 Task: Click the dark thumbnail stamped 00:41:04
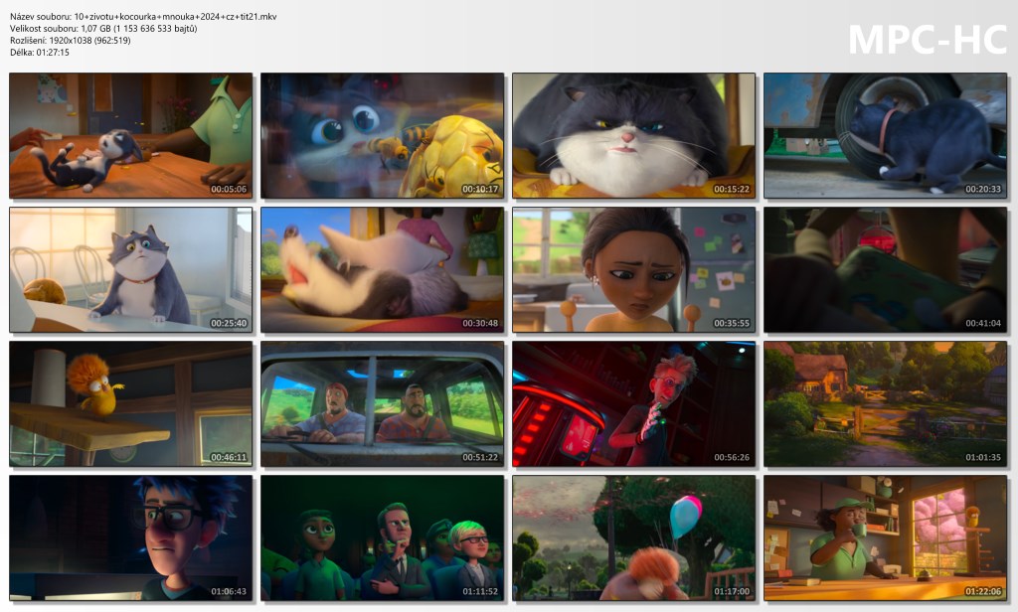point(885,269)
